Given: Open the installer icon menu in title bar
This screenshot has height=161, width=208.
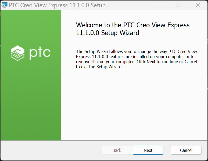Looking at the screenshot, I should point(4,5).
